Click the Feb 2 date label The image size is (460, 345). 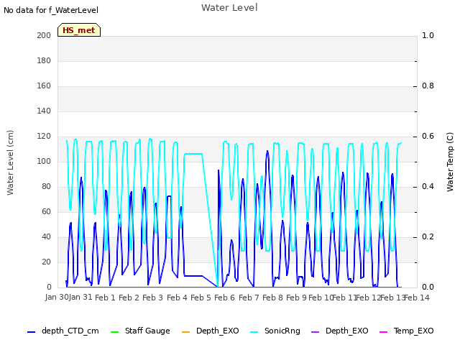pyautogui.click(x=129, y=298)
